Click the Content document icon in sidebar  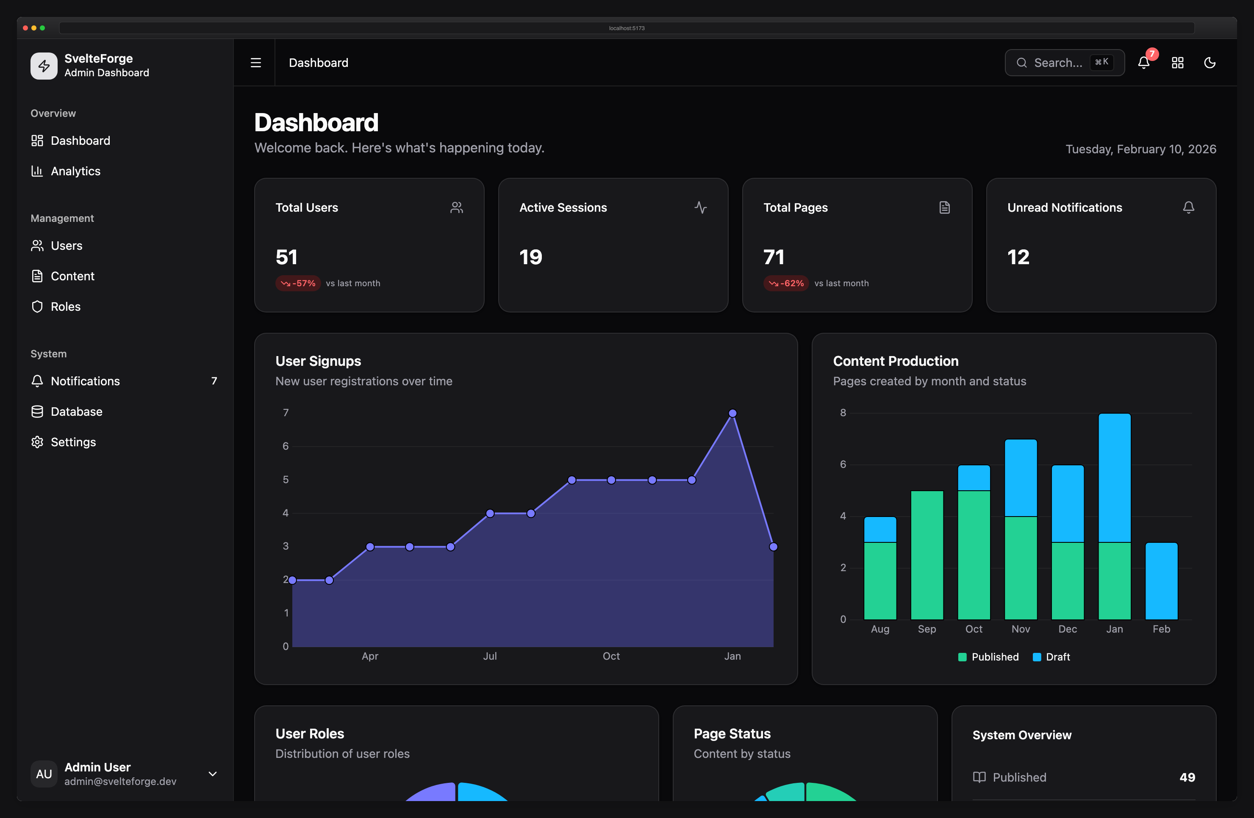point(37,276)
